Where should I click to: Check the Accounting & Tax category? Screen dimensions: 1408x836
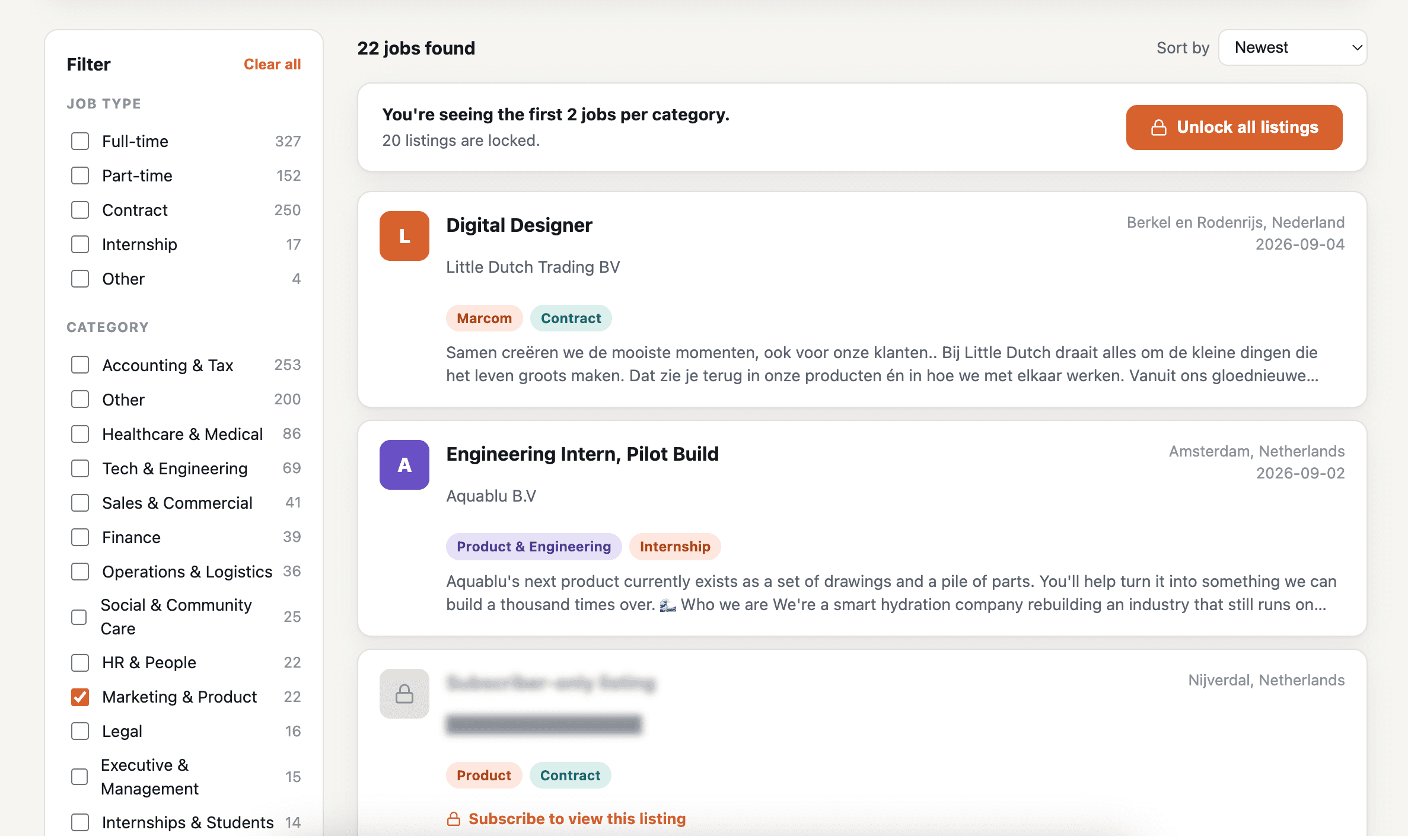click(80, 365)
